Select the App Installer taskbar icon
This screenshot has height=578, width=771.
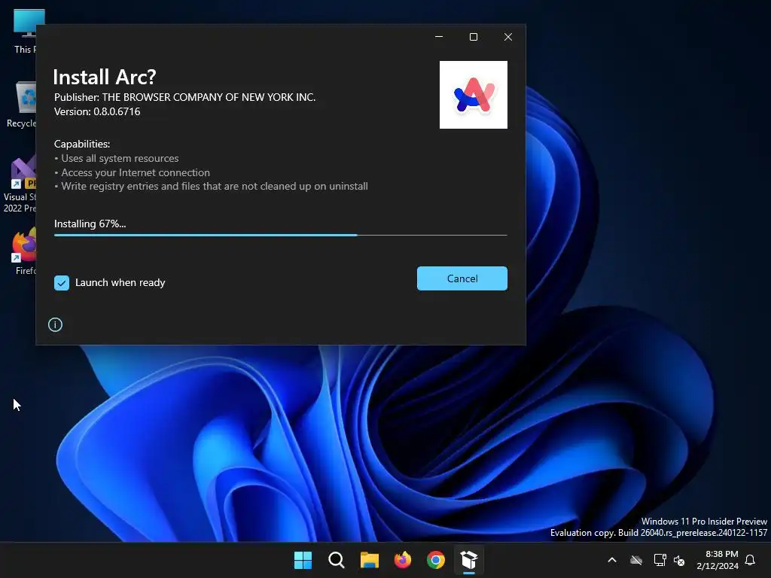469,560
